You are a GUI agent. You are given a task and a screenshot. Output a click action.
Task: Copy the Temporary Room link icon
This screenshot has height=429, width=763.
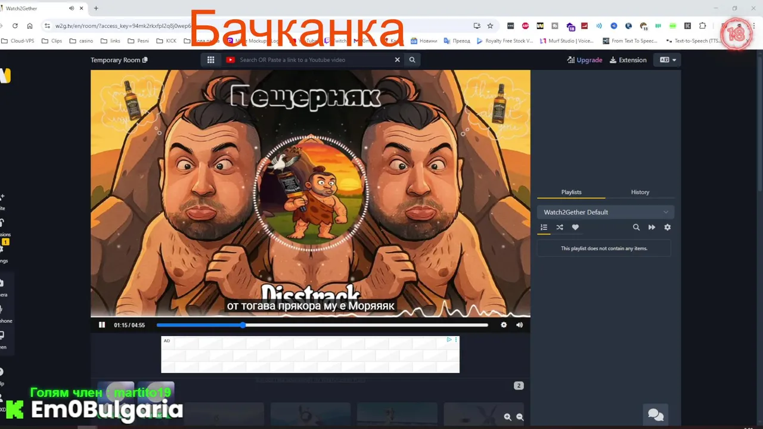coord(145,60)
